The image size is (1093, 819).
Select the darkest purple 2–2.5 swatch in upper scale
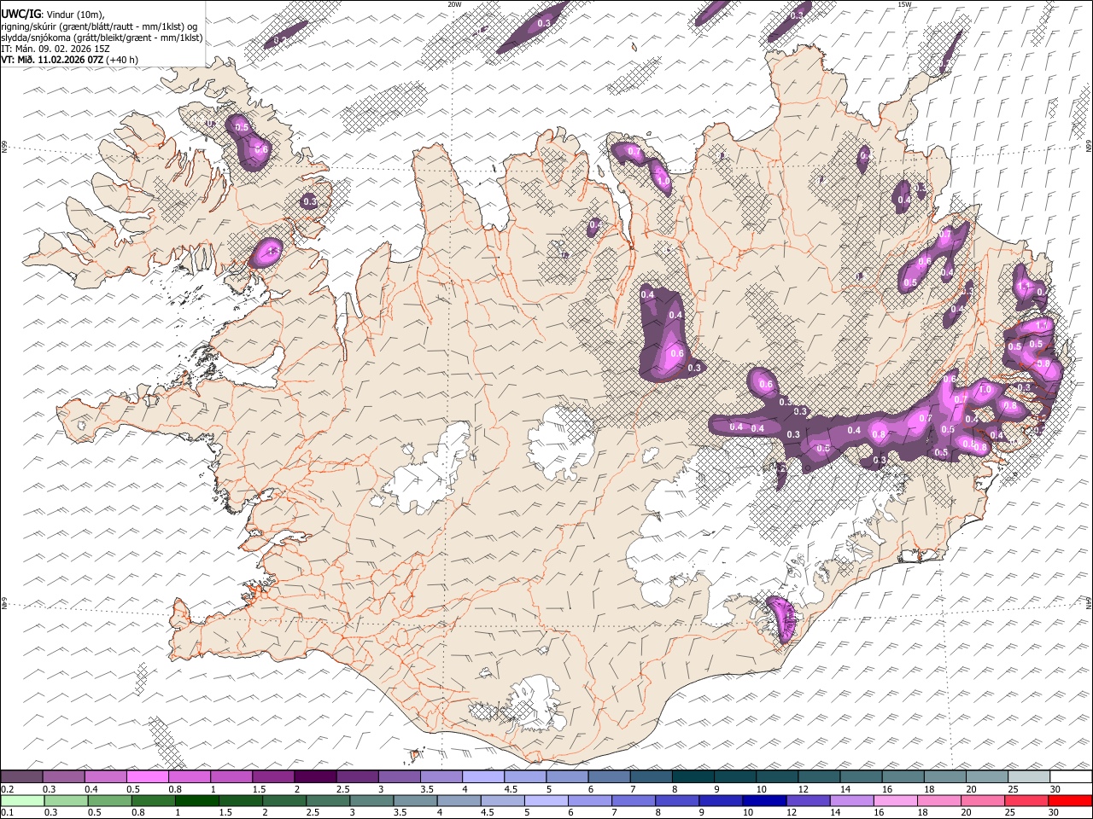[315, 776]
